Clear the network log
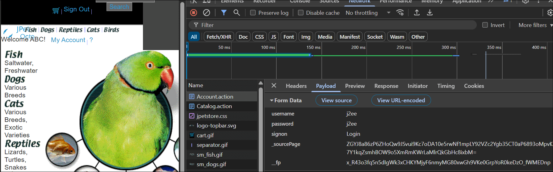The width and height of the screenshot is (553, 172). tap(207, 13)
